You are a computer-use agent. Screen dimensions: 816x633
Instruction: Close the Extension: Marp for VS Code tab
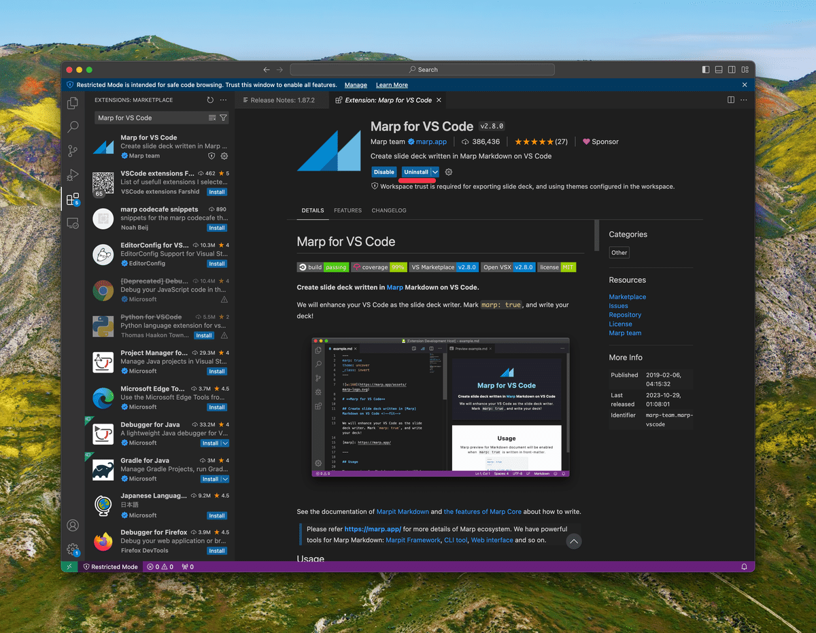pos(439,100)
